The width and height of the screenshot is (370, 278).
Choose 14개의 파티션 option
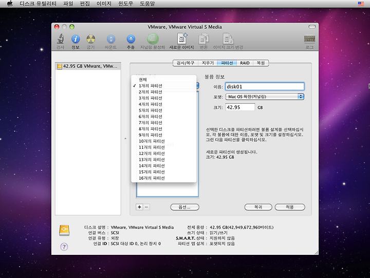[164, 165]
